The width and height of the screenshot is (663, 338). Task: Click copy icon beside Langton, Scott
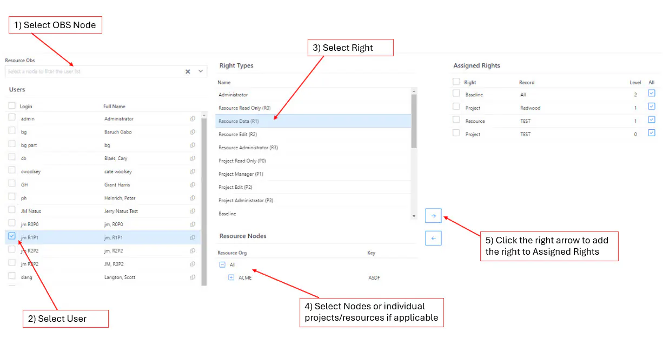[x=193, y=277]
